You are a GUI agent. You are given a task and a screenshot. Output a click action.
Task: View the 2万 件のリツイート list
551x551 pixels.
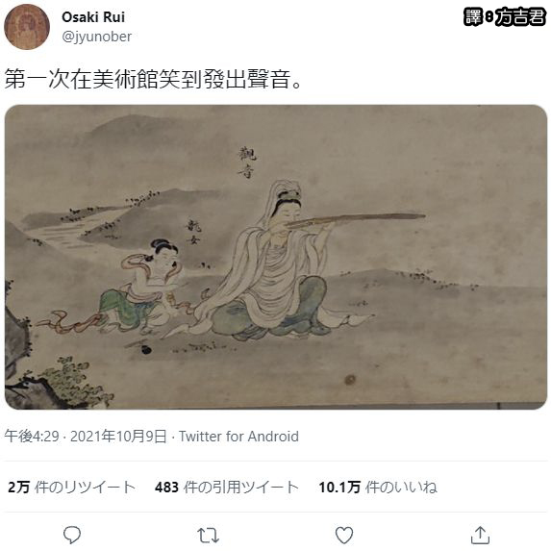(72, 487)
